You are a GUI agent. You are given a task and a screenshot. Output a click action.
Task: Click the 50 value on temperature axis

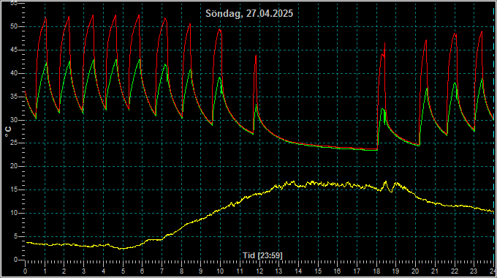point(14,26)
